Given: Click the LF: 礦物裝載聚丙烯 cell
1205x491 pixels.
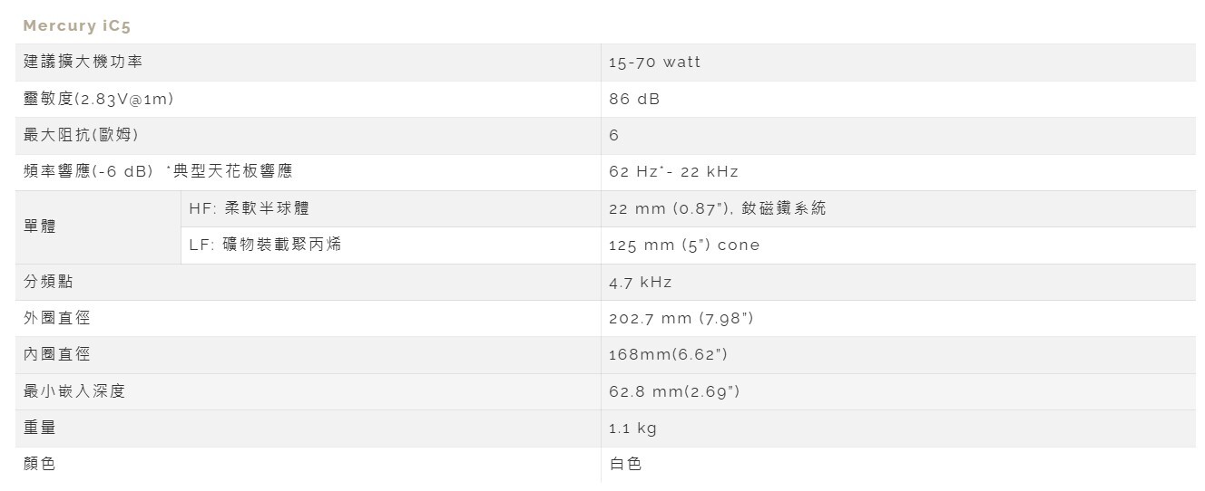Looking at the screenshot, I should 265,245.
